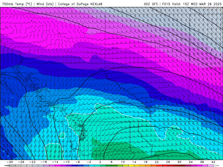Click the 26 color bar label
This screenshot has width=223, height=167.
[x=168, y=162]
